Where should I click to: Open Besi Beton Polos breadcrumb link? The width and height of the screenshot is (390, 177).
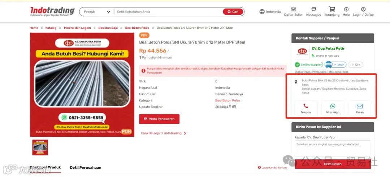(x=137, y=28)
